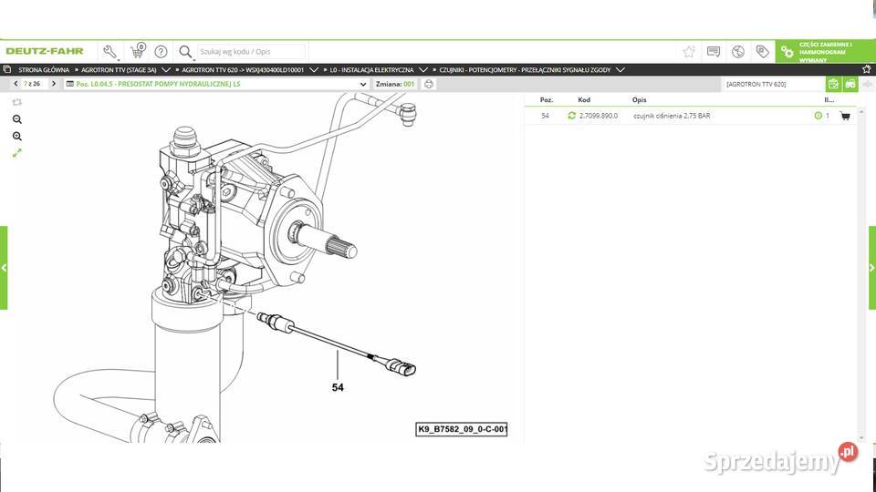876x492 pixels.
Task: Expand L0 - Instalacja Elektryczna chevron
Action: coord(422,70)
